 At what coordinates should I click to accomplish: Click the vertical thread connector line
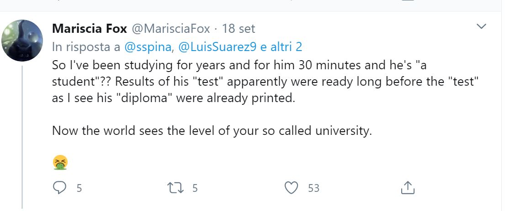click(x=22, y=137)
